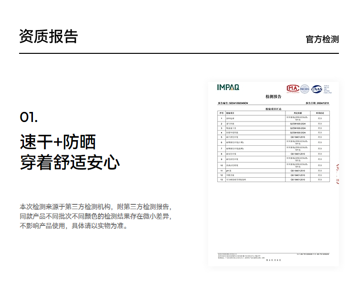Click the round ilac-MRA seal
Image resolution: width=358 pixels, height=283 pixels.
tap(305, 89)
